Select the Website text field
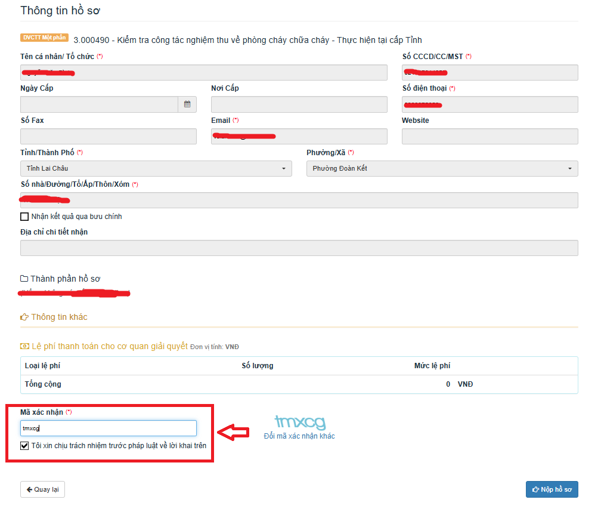Viewport: 601px width, 515px height. point(490,137)
